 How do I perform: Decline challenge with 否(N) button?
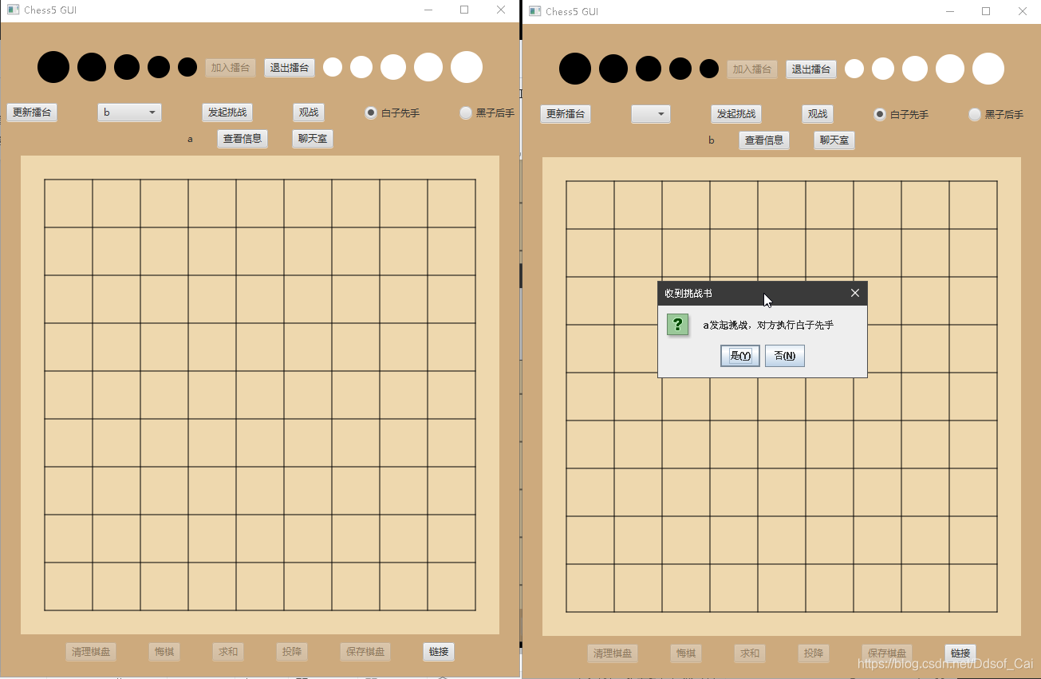point(785,356)
